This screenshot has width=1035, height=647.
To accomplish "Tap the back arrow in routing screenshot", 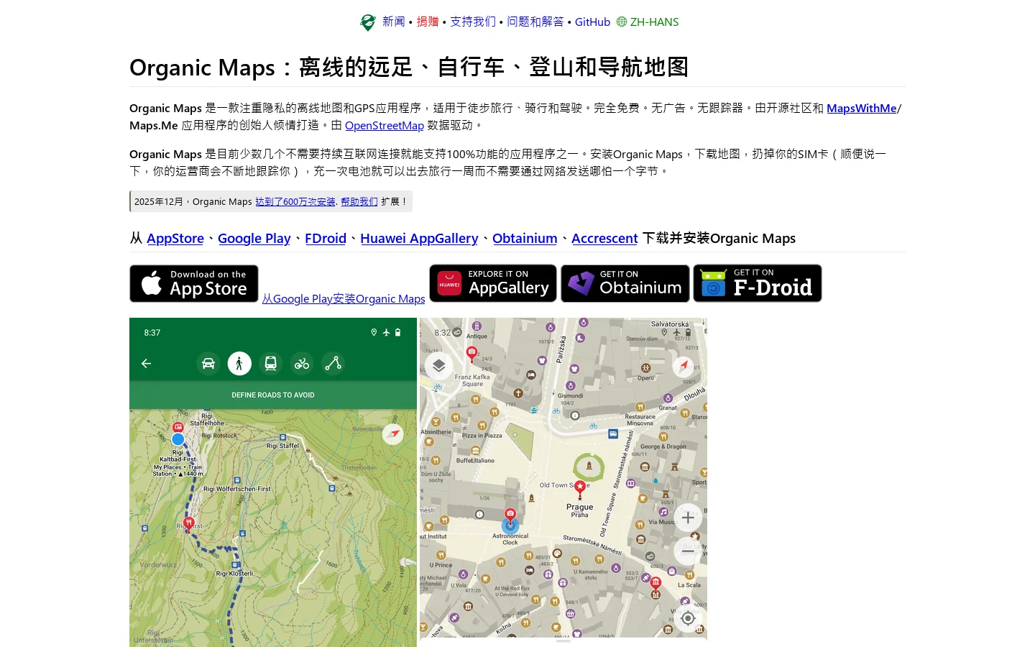I will tap(146, 364).
